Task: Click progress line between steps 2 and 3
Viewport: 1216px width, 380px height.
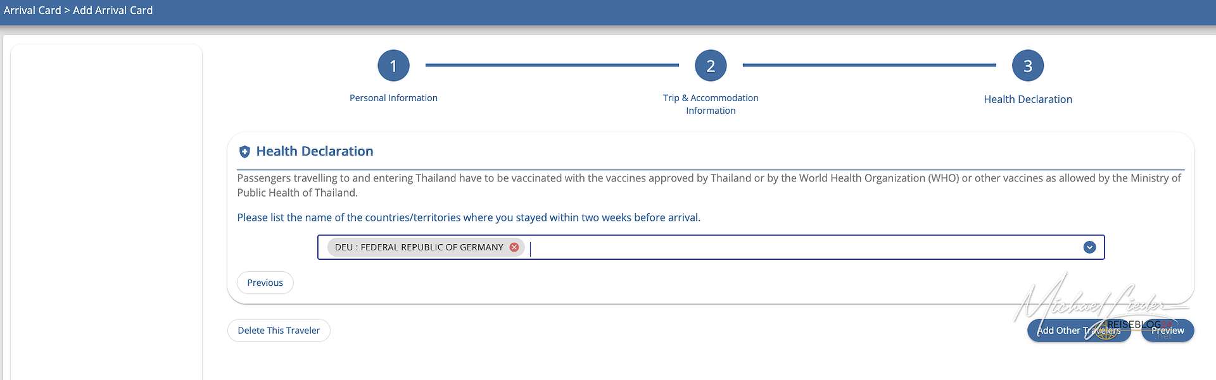Action: point(869,65)
